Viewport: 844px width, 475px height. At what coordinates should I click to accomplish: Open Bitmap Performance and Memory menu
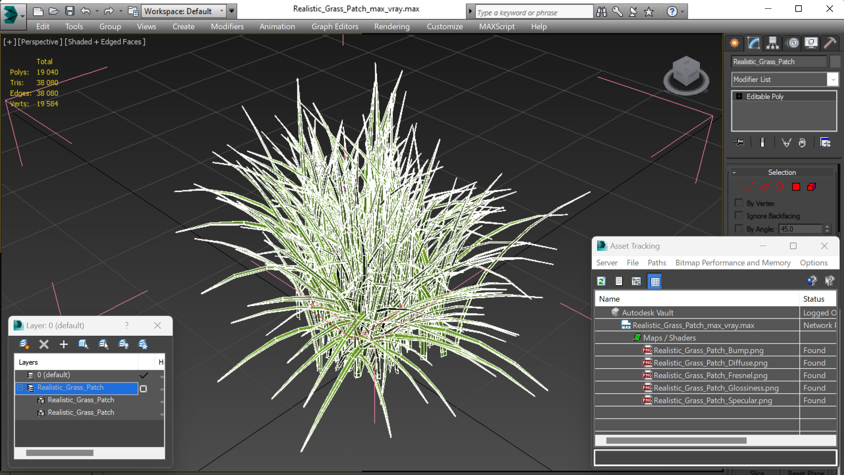[732, 263]
